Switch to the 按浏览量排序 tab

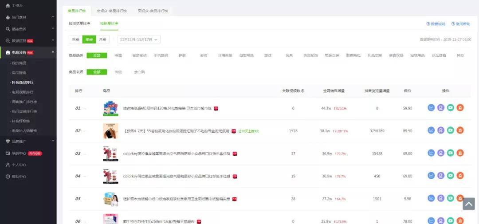79,24
